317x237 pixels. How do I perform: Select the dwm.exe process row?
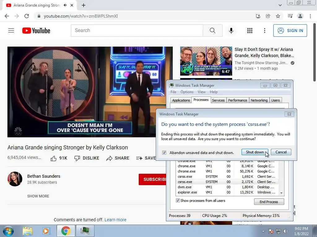(227, 187)
